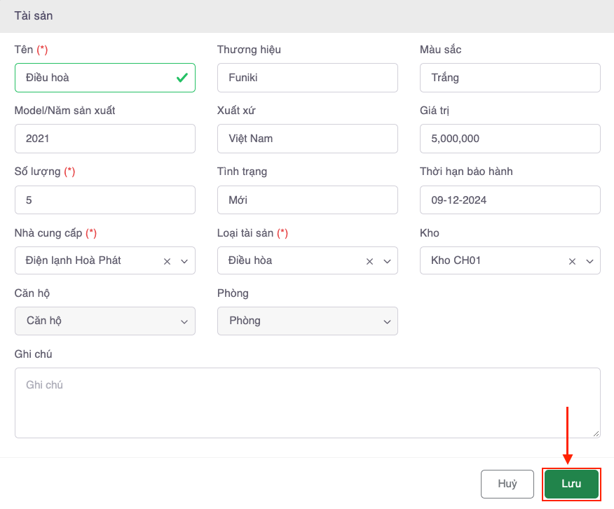Open the Căn hộ dropdown

(x=104, y=321)
